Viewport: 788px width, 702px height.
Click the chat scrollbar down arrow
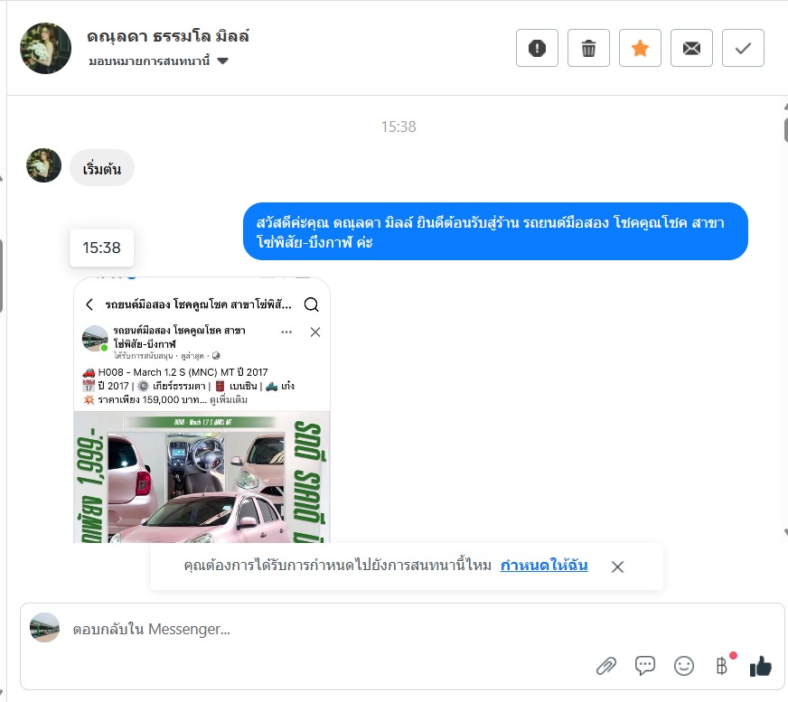(x=785, y=532)
